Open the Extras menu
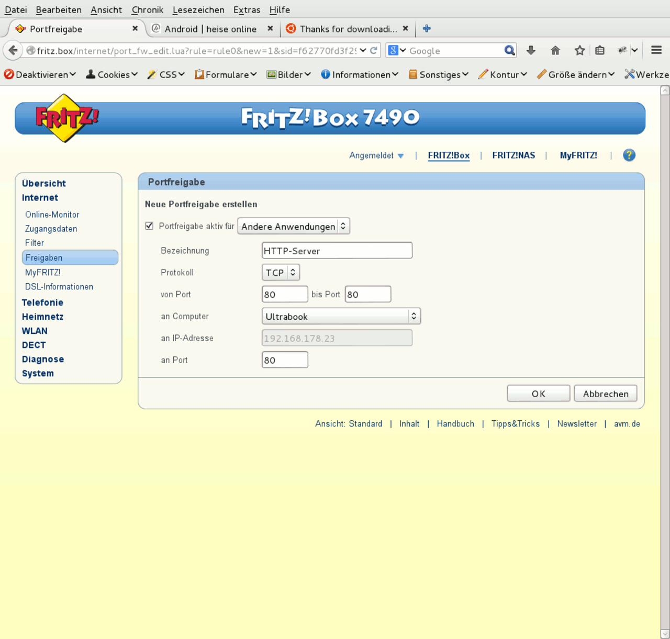The image size is (670, 639). pyautogui.click(x=247, y=9)
